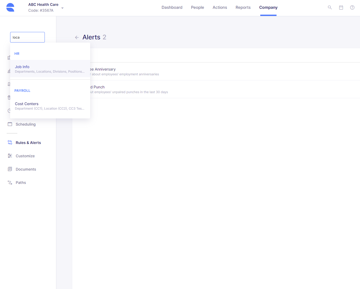Click the Code: #3567A label

pos(41,10)
